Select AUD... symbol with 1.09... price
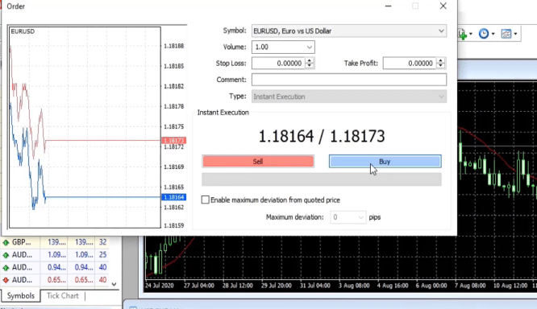Image resolution: width=537 pixels, height=309 pixels. (x=22, y=255)
